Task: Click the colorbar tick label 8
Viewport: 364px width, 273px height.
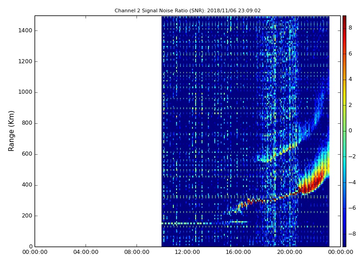Action: click(x=350, y=28)
